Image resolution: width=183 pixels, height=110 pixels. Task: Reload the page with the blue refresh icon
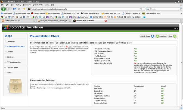pyautogui.click(x=14, y=9)
